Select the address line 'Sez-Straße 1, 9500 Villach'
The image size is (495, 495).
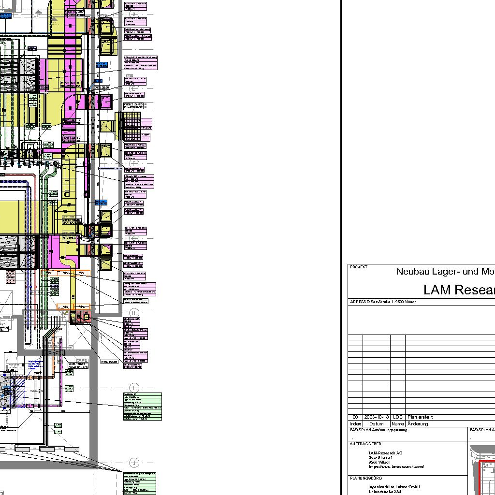pyautogui.click(x=393, y=302)
